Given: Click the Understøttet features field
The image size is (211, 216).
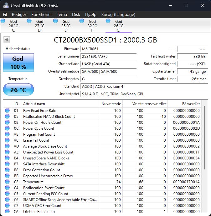Looking at the screenshot, I should pyautogui.click(x=144, y=94).
